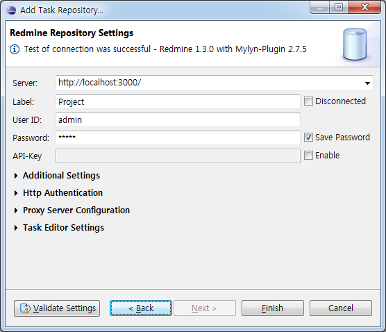Click the 'Test of connection was successful' message
This screenshot has height=332, width=386.
pos(165,49)
